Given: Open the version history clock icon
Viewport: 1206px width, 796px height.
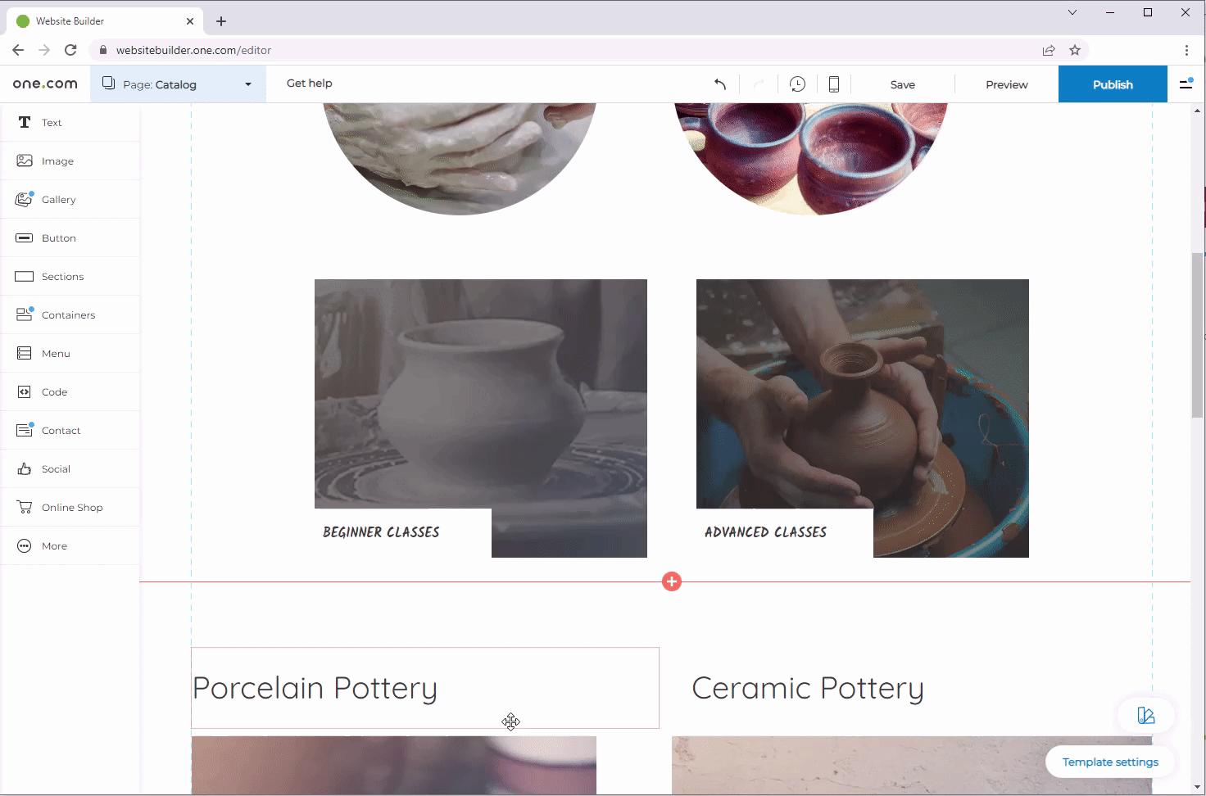Looking at the screenshot, I should click(797, 84).
